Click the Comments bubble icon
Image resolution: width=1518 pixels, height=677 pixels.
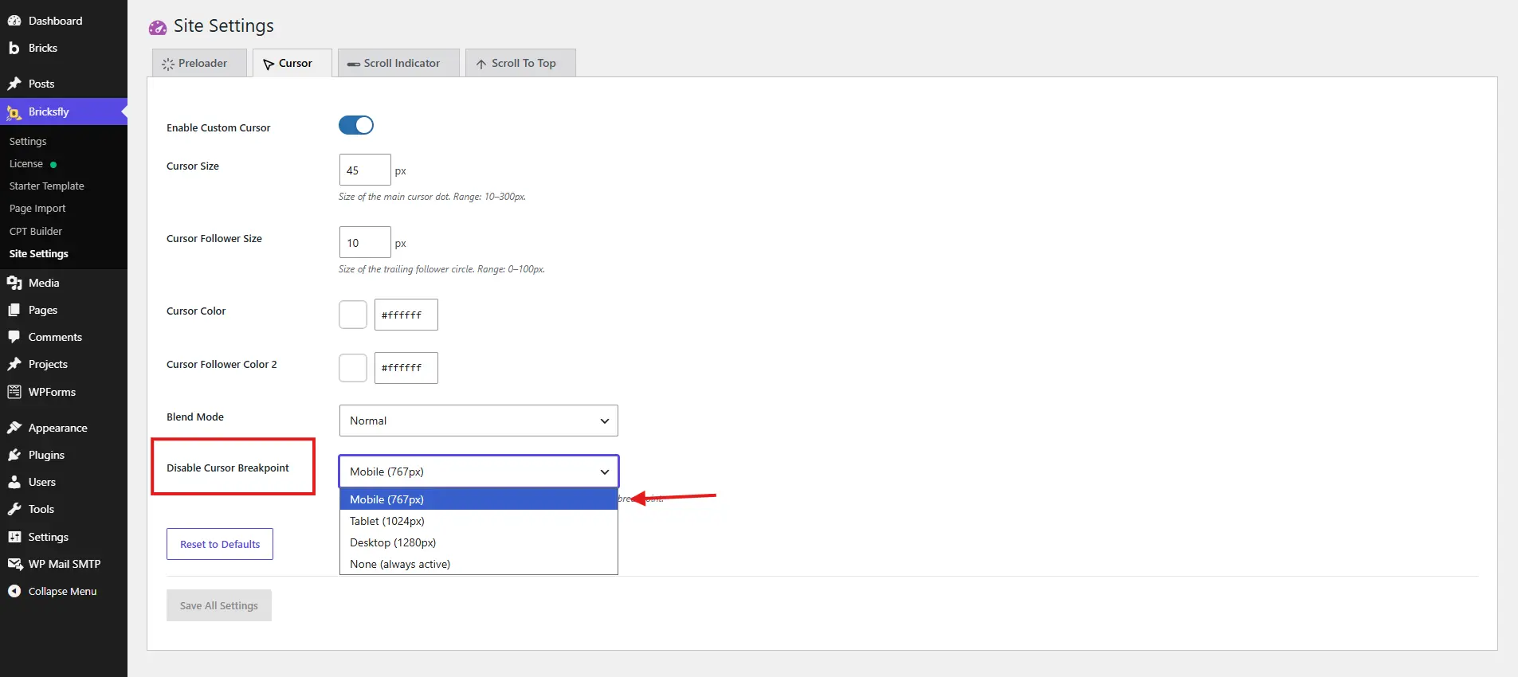[x=14, y=337]
